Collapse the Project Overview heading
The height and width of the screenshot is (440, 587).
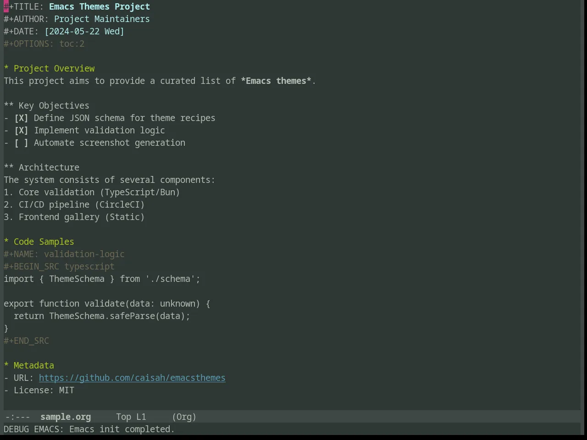(x=49, y=69)
